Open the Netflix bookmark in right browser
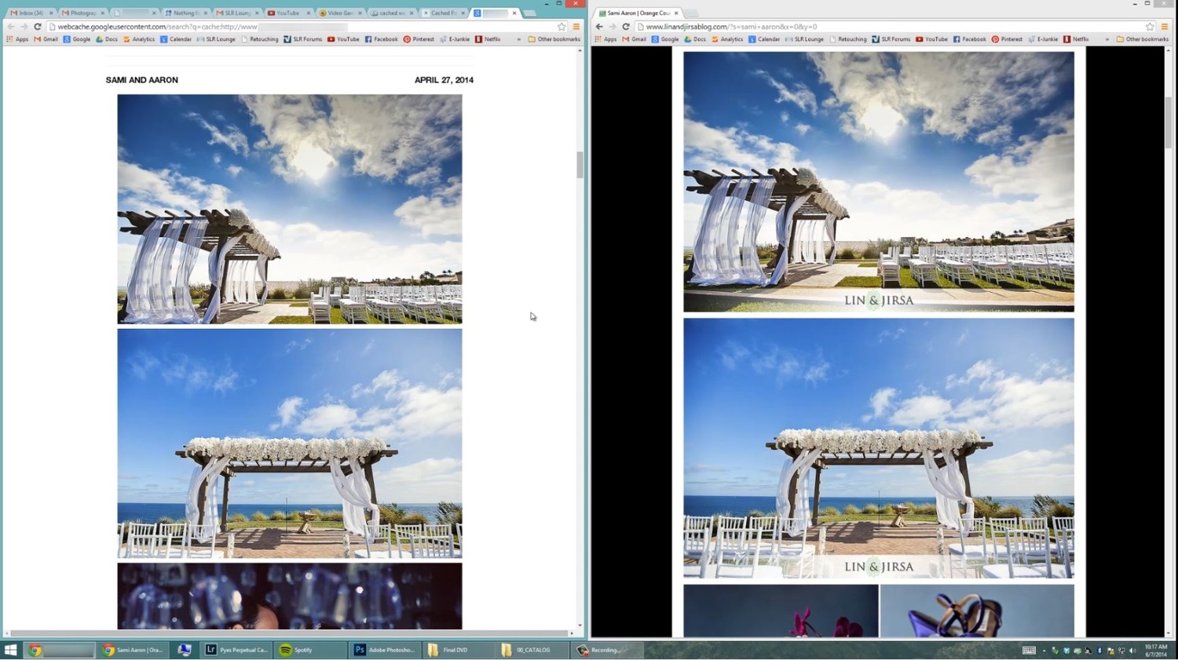Screen dimensions: 1178x660 [1077, 39]
